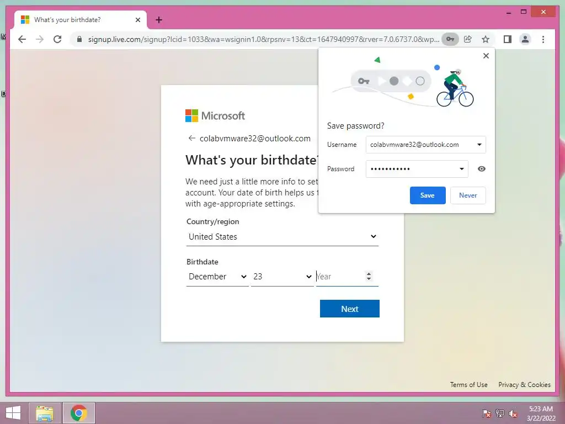This screenshot has width=565, height=424.
Task: Click Chrome icon in taskbar
Action: coord(79,413)
